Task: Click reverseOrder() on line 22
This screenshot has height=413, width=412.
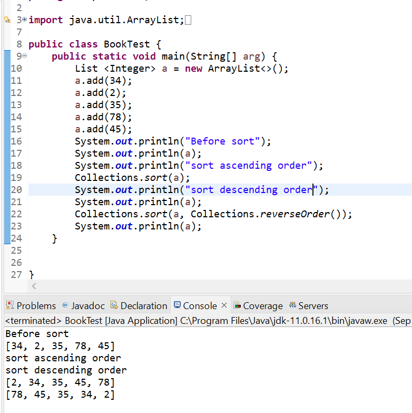Action: (x=302, y=214)
